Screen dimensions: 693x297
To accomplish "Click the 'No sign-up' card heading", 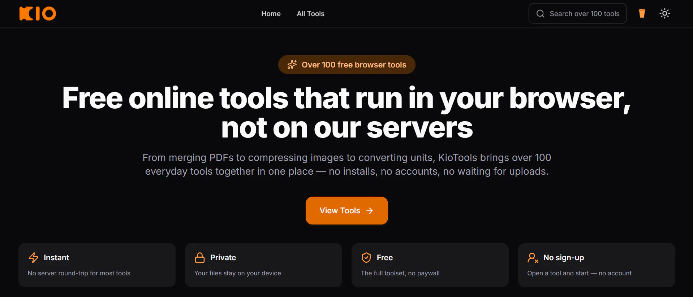I will coord(564,258).
